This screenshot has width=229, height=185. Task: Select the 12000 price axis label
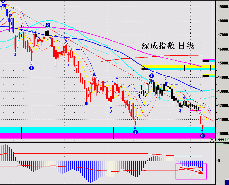tap(223, 105)
